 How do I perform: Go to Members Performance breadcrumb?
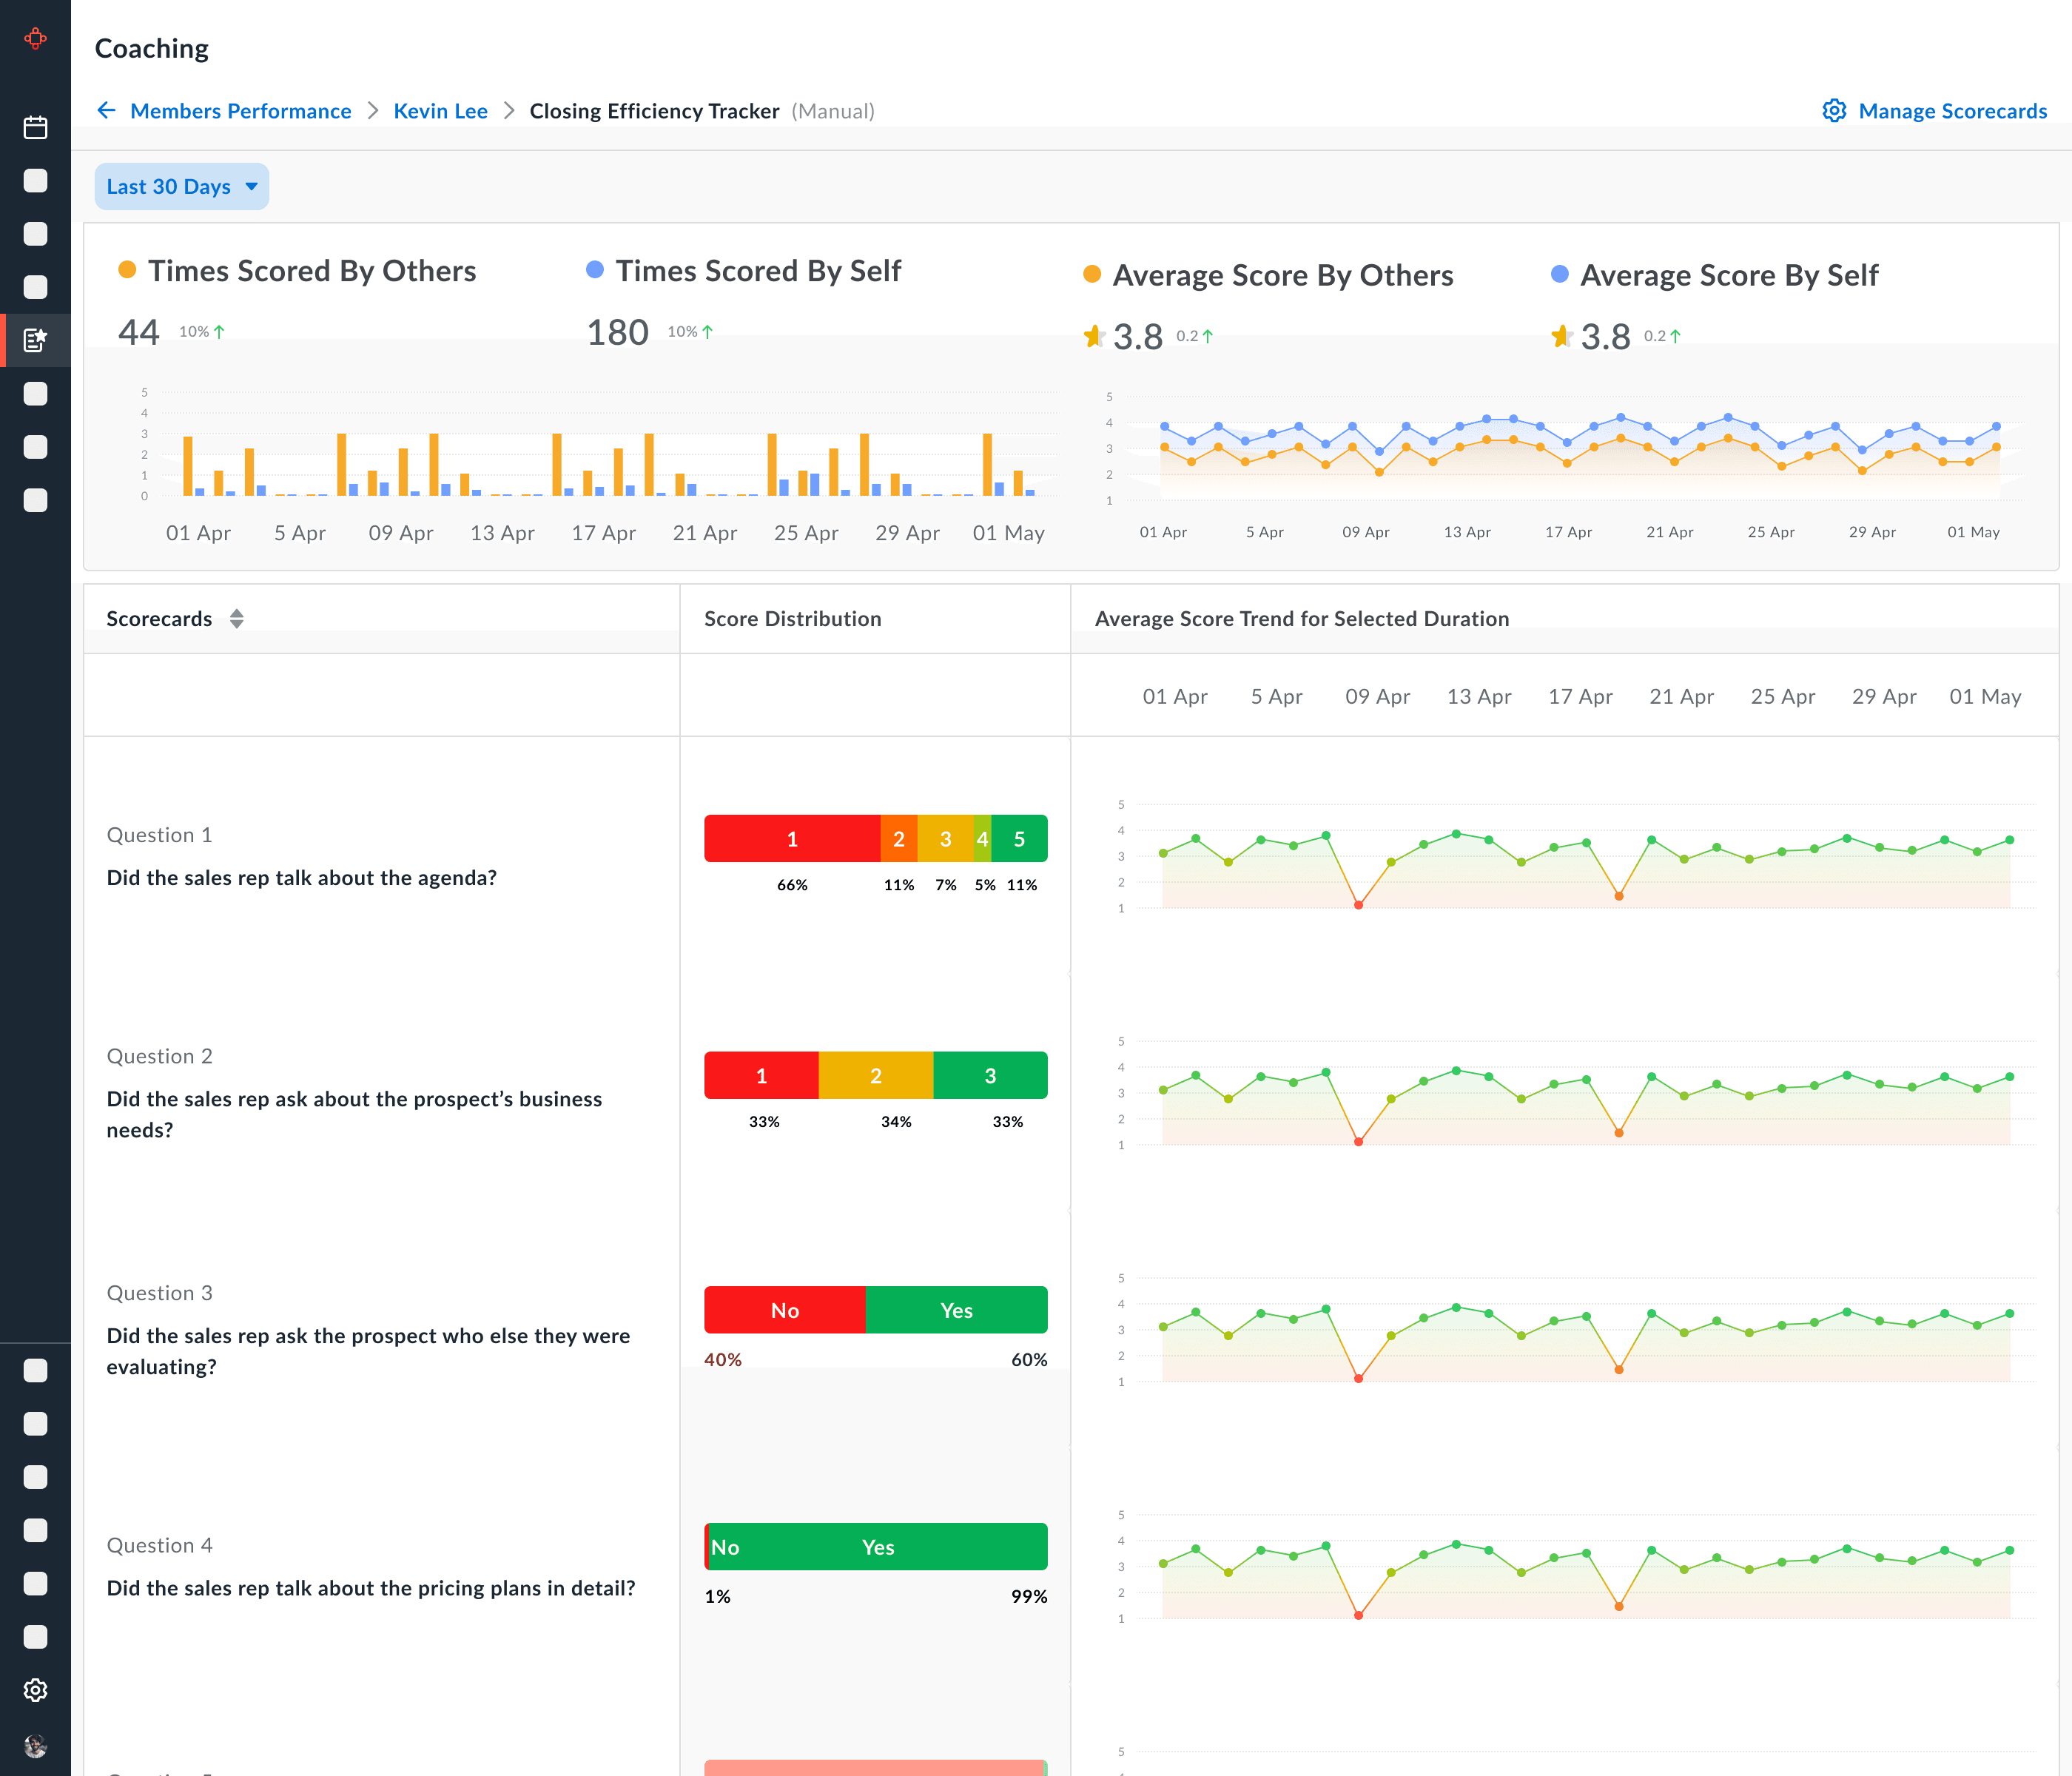pos(240,111)
